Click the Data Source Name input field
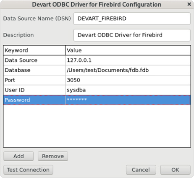The image size is (194, 178). [x=132, y=18]
